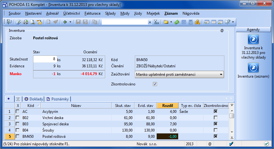Open the calculator icon in toolbar
Viewport: 274px width, 149px height.
coord(190,22)
